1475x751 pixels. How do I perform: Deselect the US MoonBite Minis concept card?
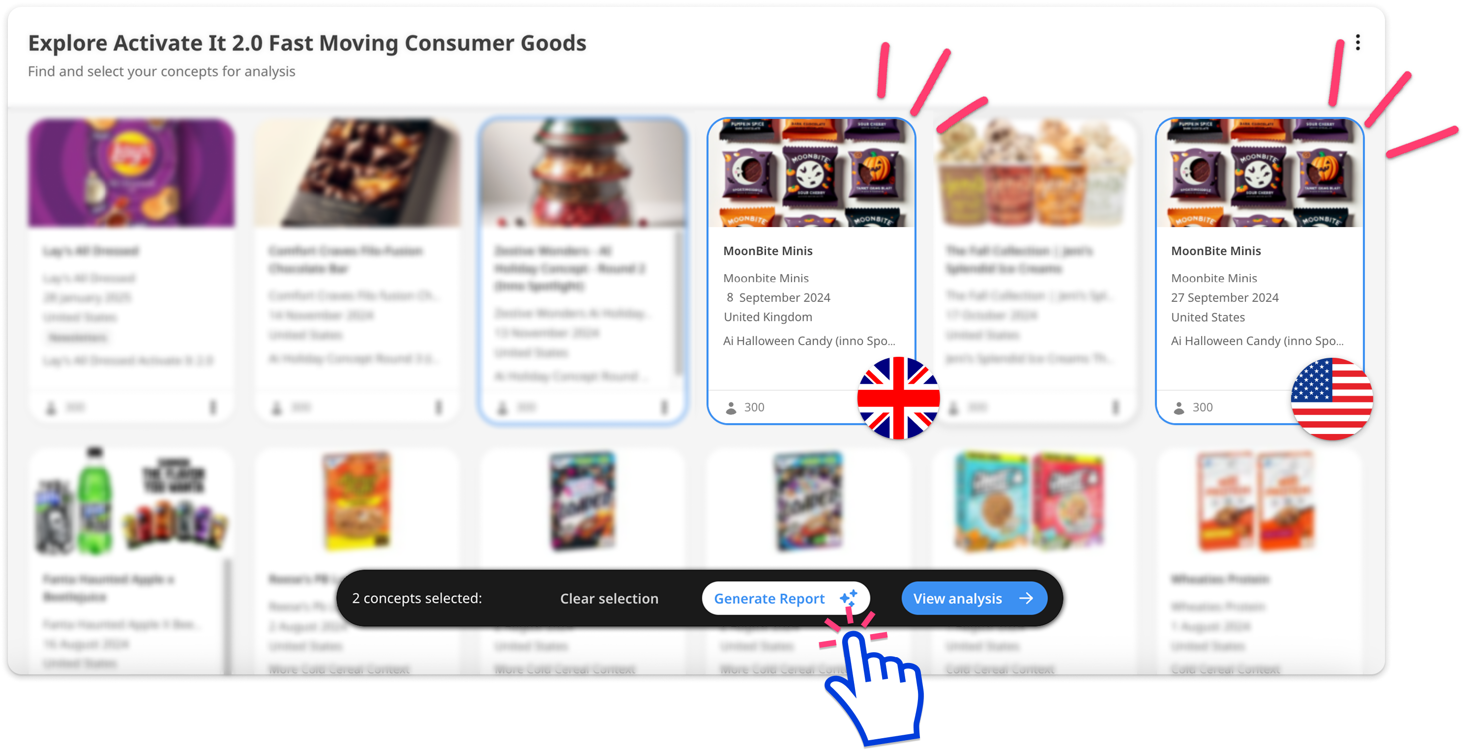1259,270
